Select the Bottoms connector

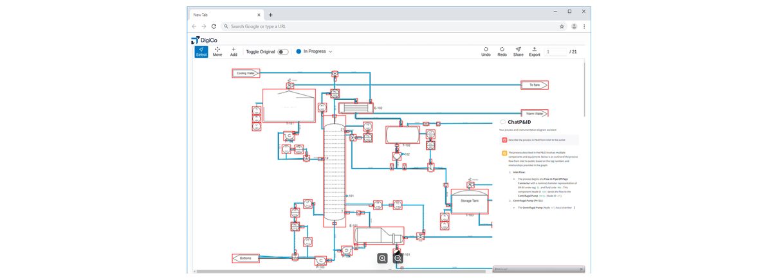(x=246, y=258)
